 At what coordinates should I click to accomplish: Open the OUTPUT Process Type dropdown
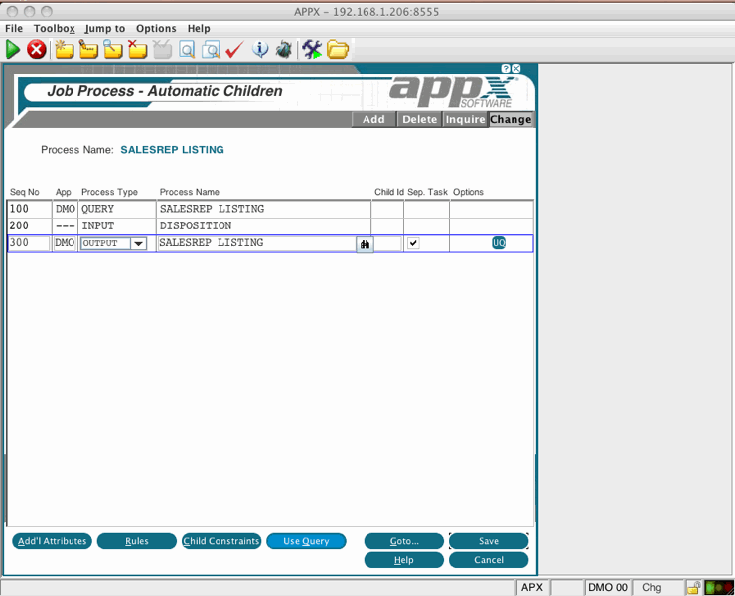pos(138,244)
